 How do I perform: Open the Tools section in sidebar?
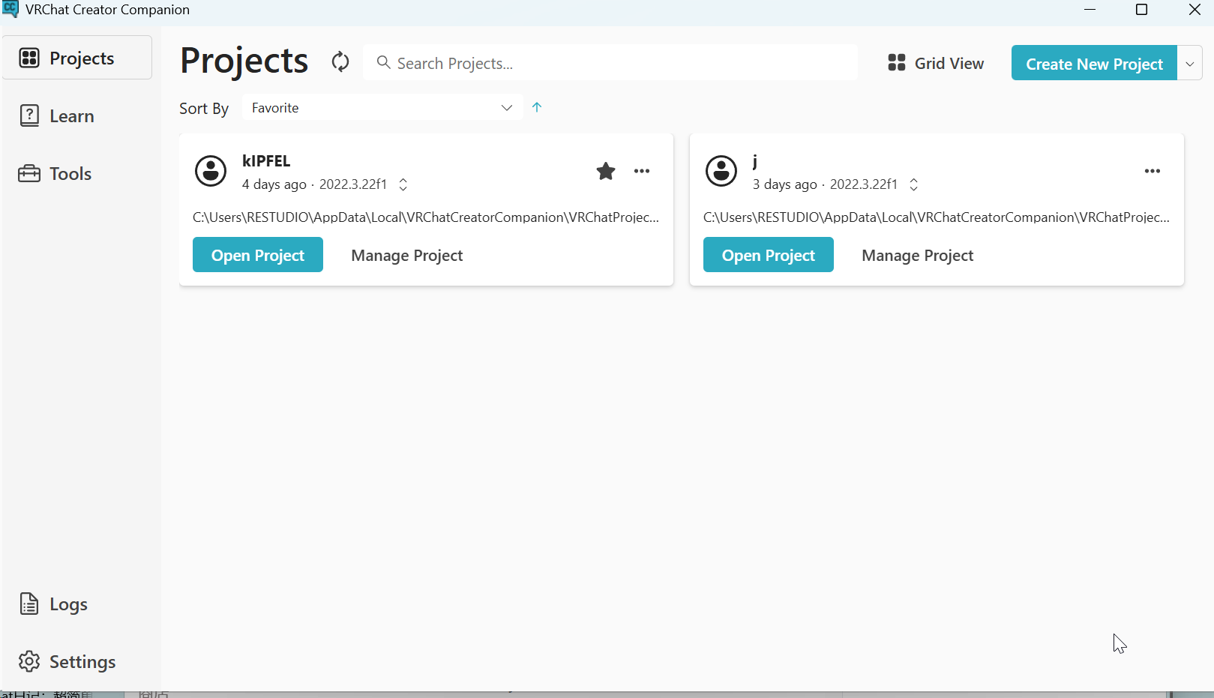coord(70,174)
